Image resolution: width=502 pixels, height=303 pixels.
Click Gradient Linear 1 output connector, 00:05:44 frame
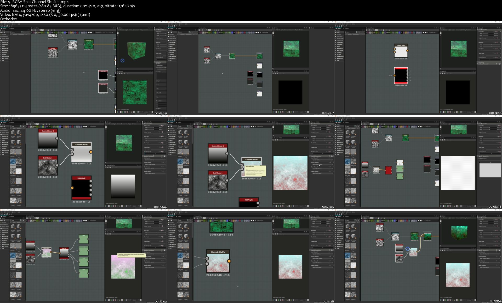click(x=57, y=139)
